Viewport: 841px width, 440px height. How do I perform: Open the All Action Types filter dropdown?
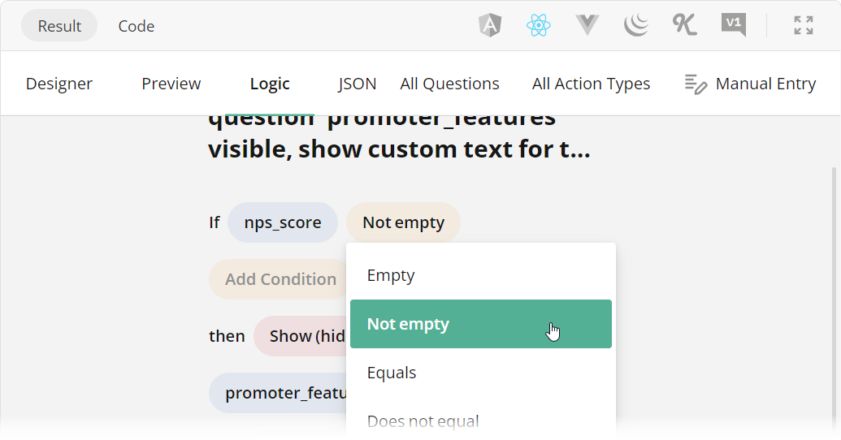point(591,84)
